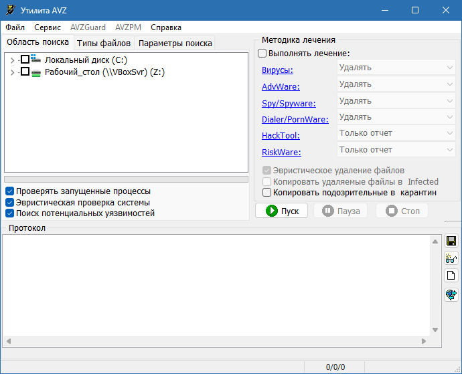Select the Рабочий_стол (\\VBoxSvr) (Z:) label
The height and width of the screenshot is (374, 462).
[104, 72]
